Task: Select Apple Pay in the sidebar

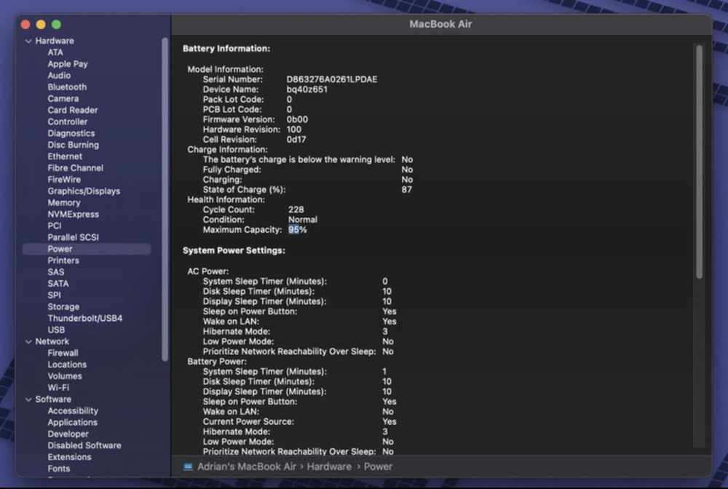Action: pos(68,64)
